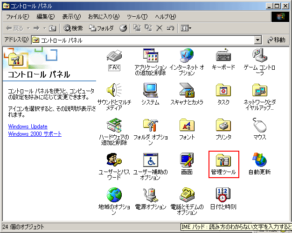The image size is (292, 233).
Task: Click the status text 24 個のオブジェクト
Action: [x=23, y=227]
